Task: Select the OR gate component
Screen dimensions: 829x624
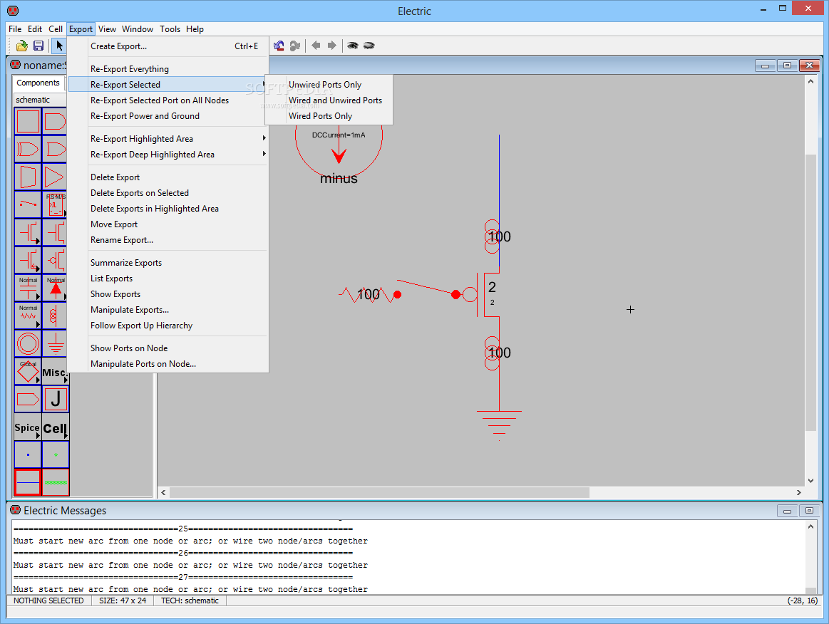Action: 55,150
